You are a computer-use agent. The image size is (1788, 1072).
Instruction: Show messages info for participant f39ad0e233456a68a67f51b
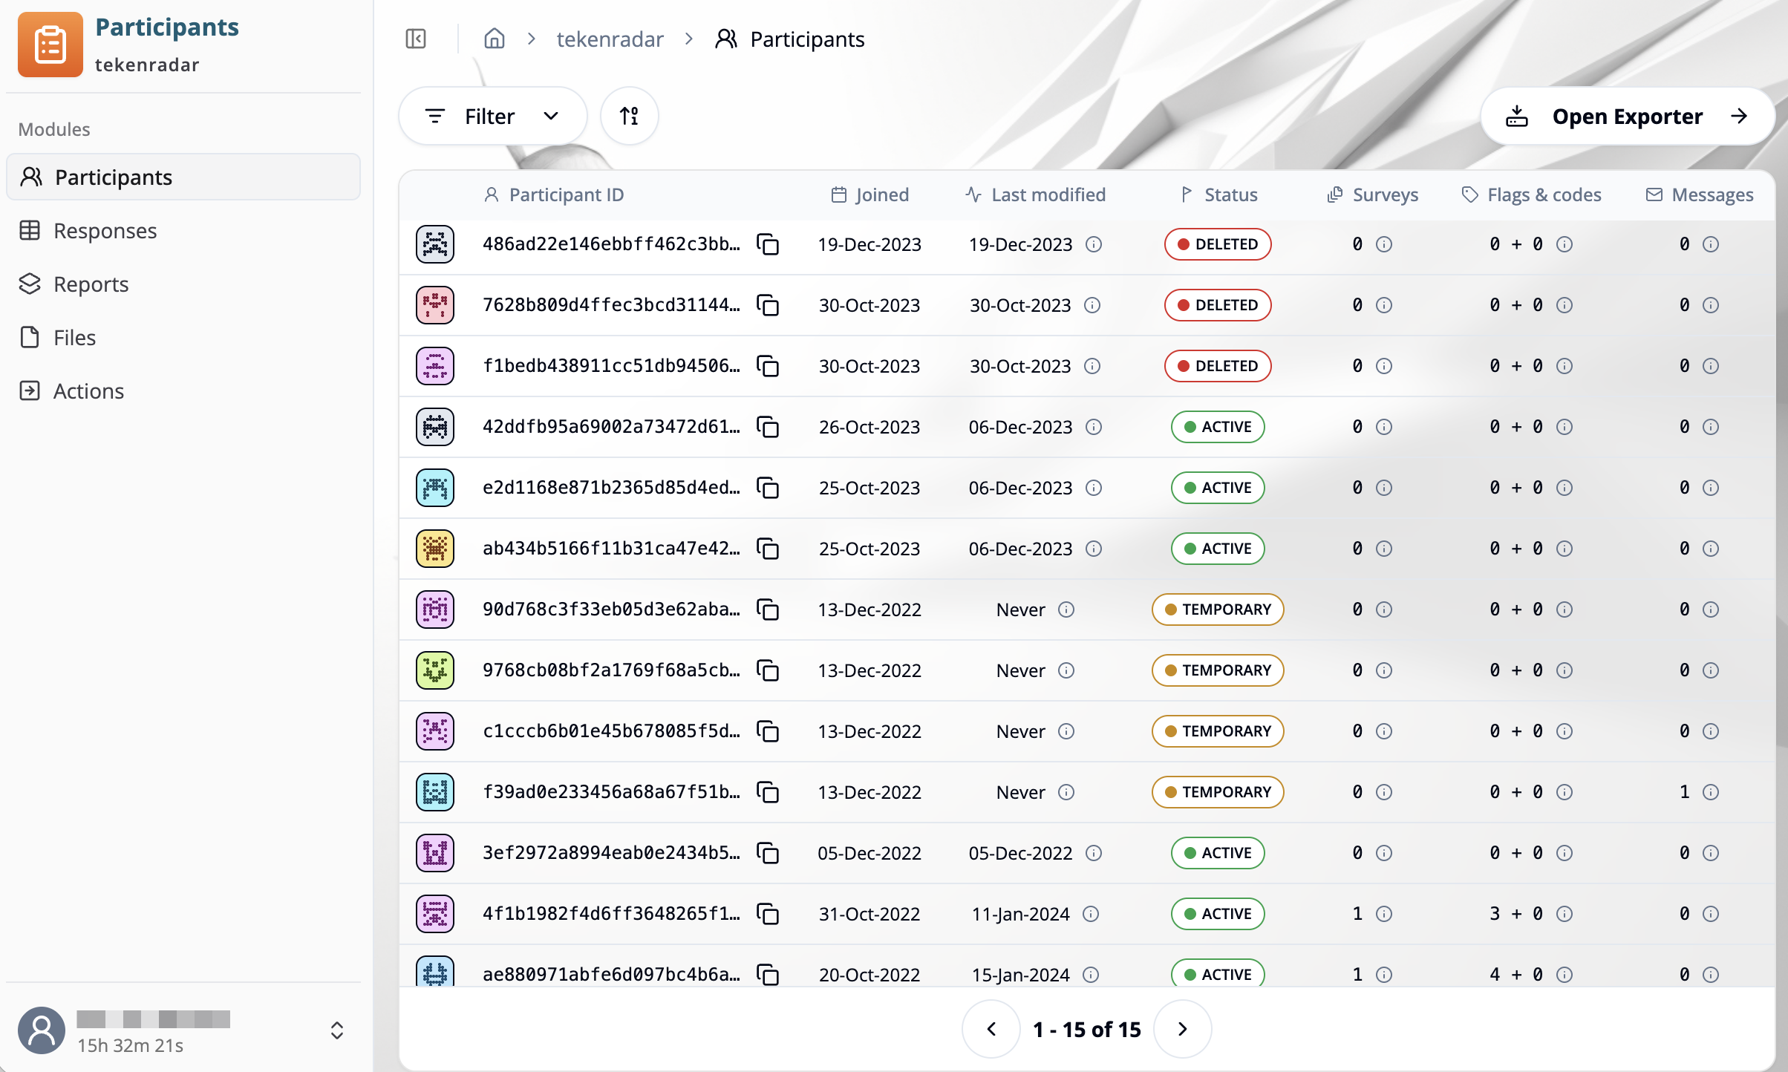coord(1711,792)
